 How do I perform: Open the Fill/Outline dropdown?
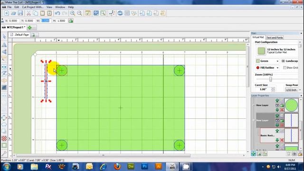pos(267,67)
